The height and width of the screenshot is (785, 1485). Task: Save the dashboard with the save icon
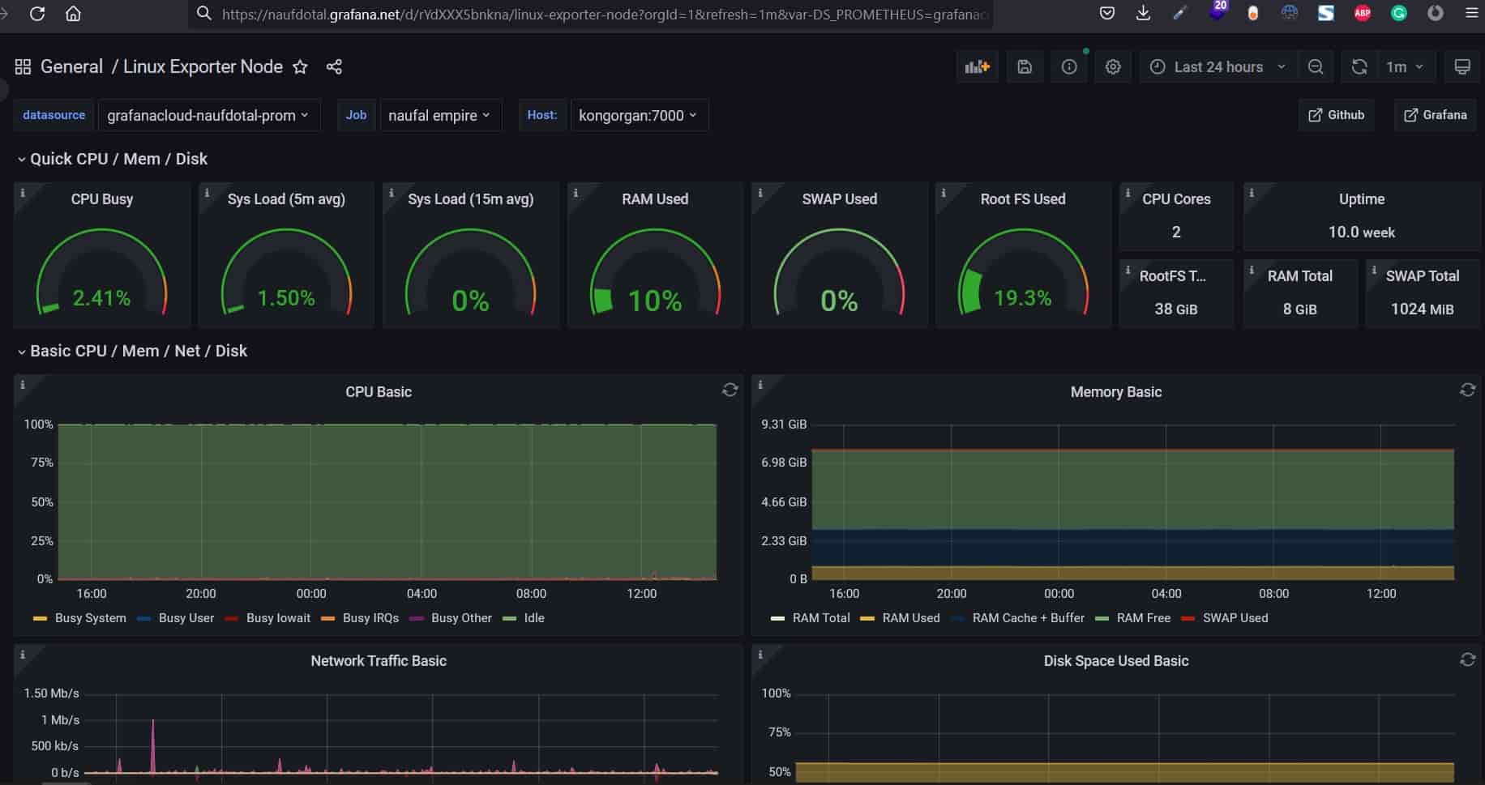click(1025, 67)
